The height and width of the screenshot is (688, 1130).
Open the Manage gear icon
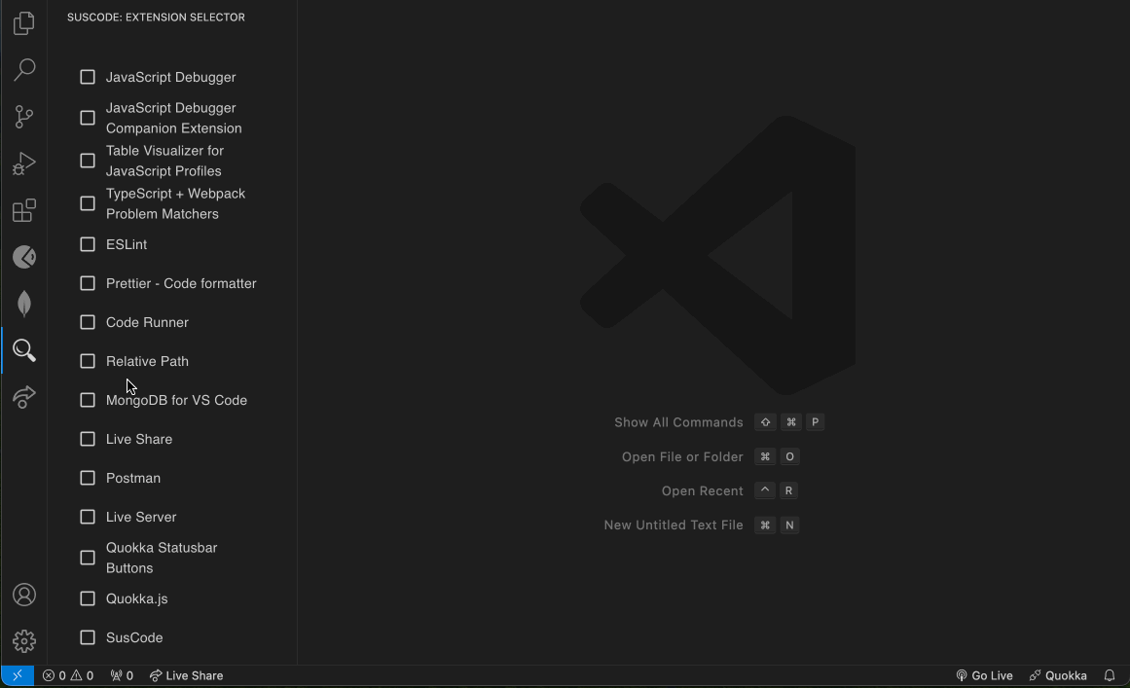coord(23,641)
